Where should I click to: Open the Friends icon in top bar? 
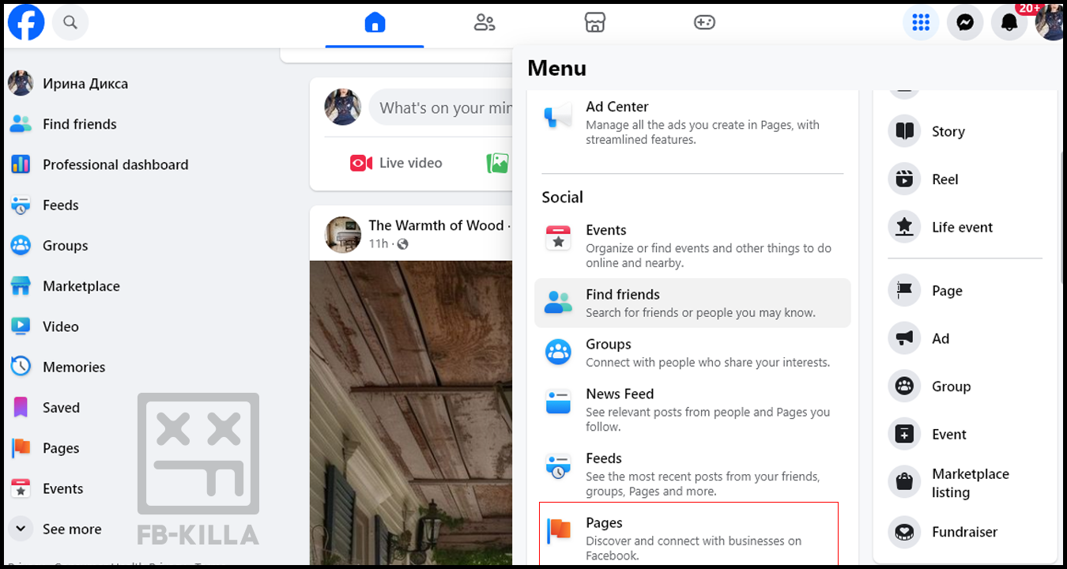(x=484, y=23)
